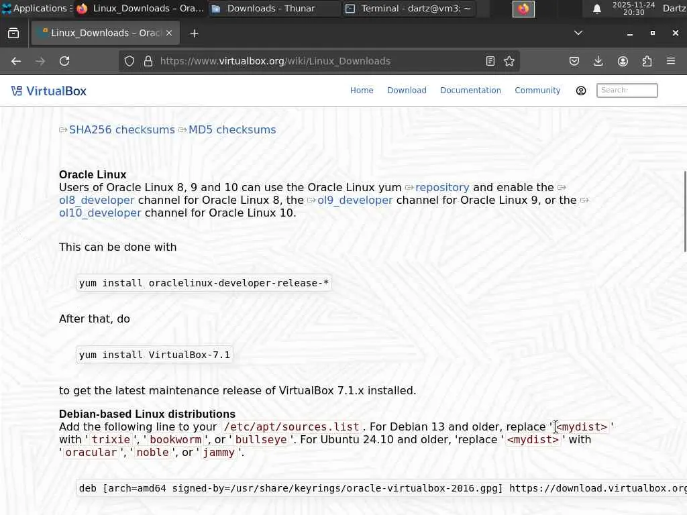Screen dimensions: 687x515
Task: Go back to the previous page
Action: [16, 61]
